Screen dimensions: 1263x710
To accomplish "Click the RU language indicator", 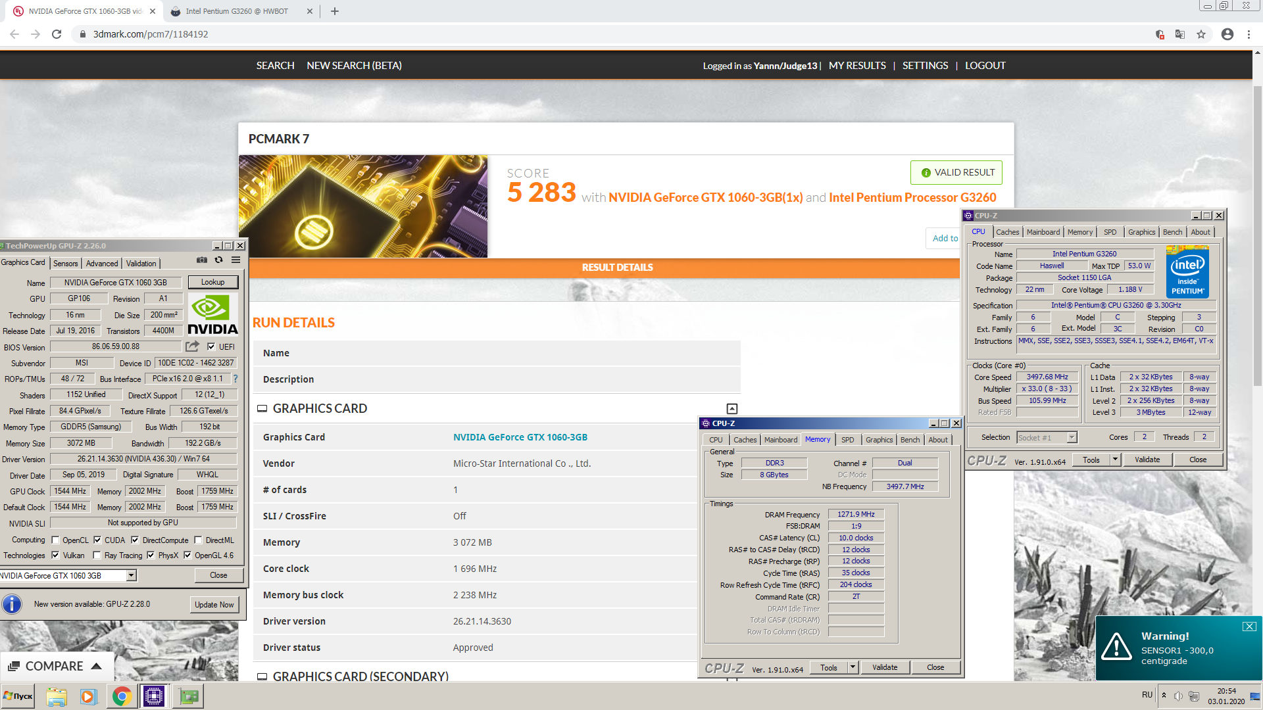I will click(x=1147, y=695).
